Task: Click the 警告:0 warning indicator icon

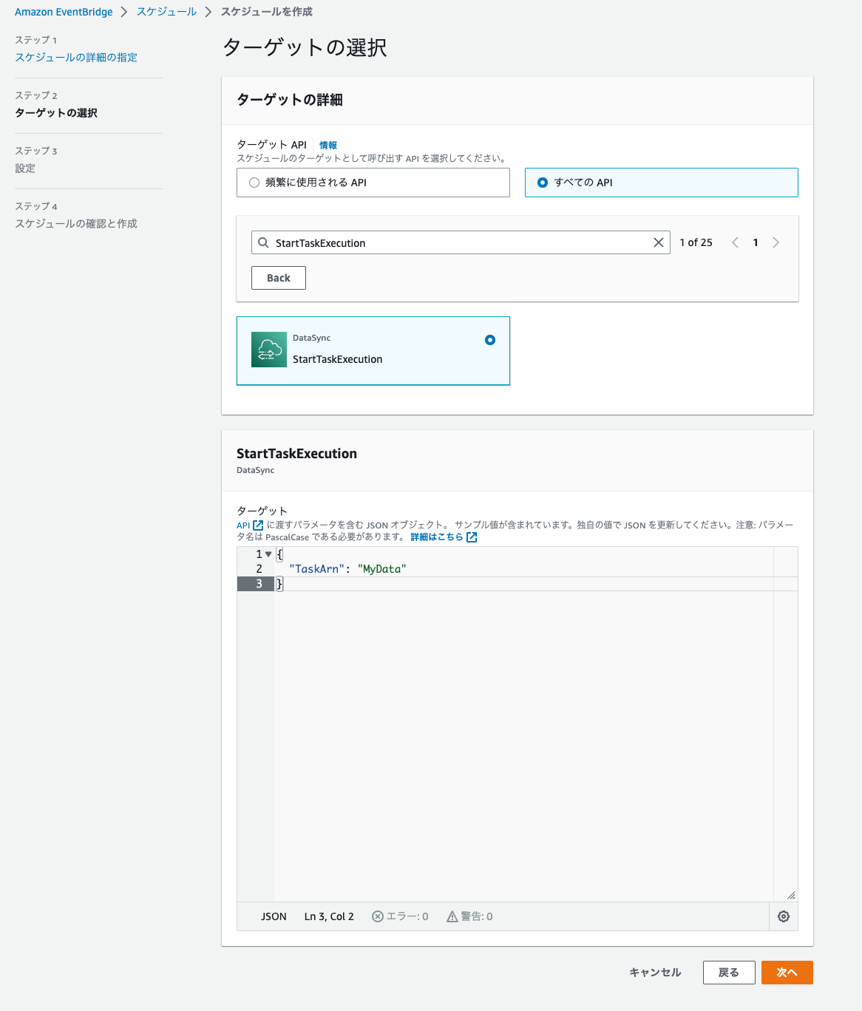Action: click(452, 916)
